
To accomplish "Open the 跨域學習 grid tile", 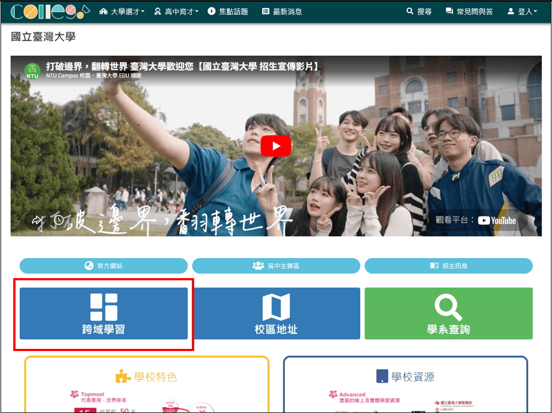I will (103, 313).
